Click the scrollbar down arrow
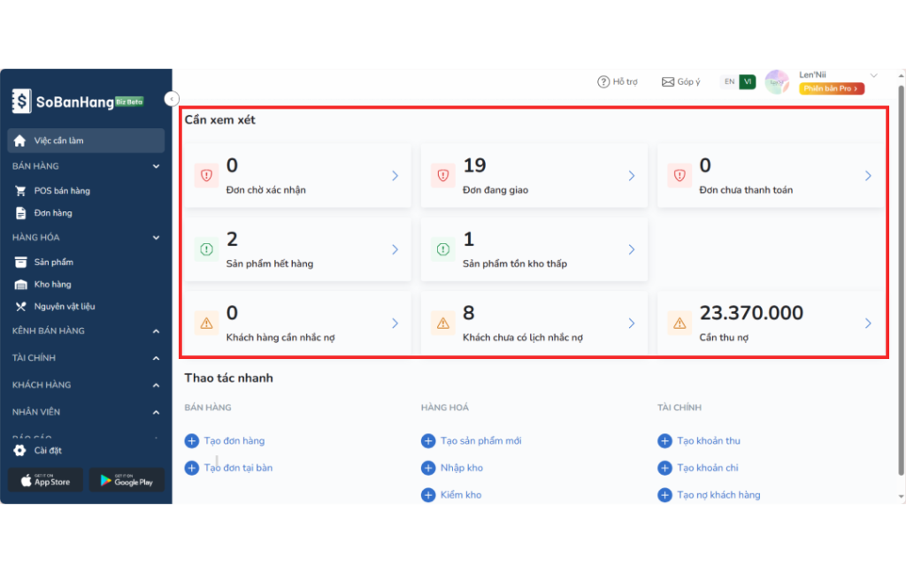 click(902, 496)
